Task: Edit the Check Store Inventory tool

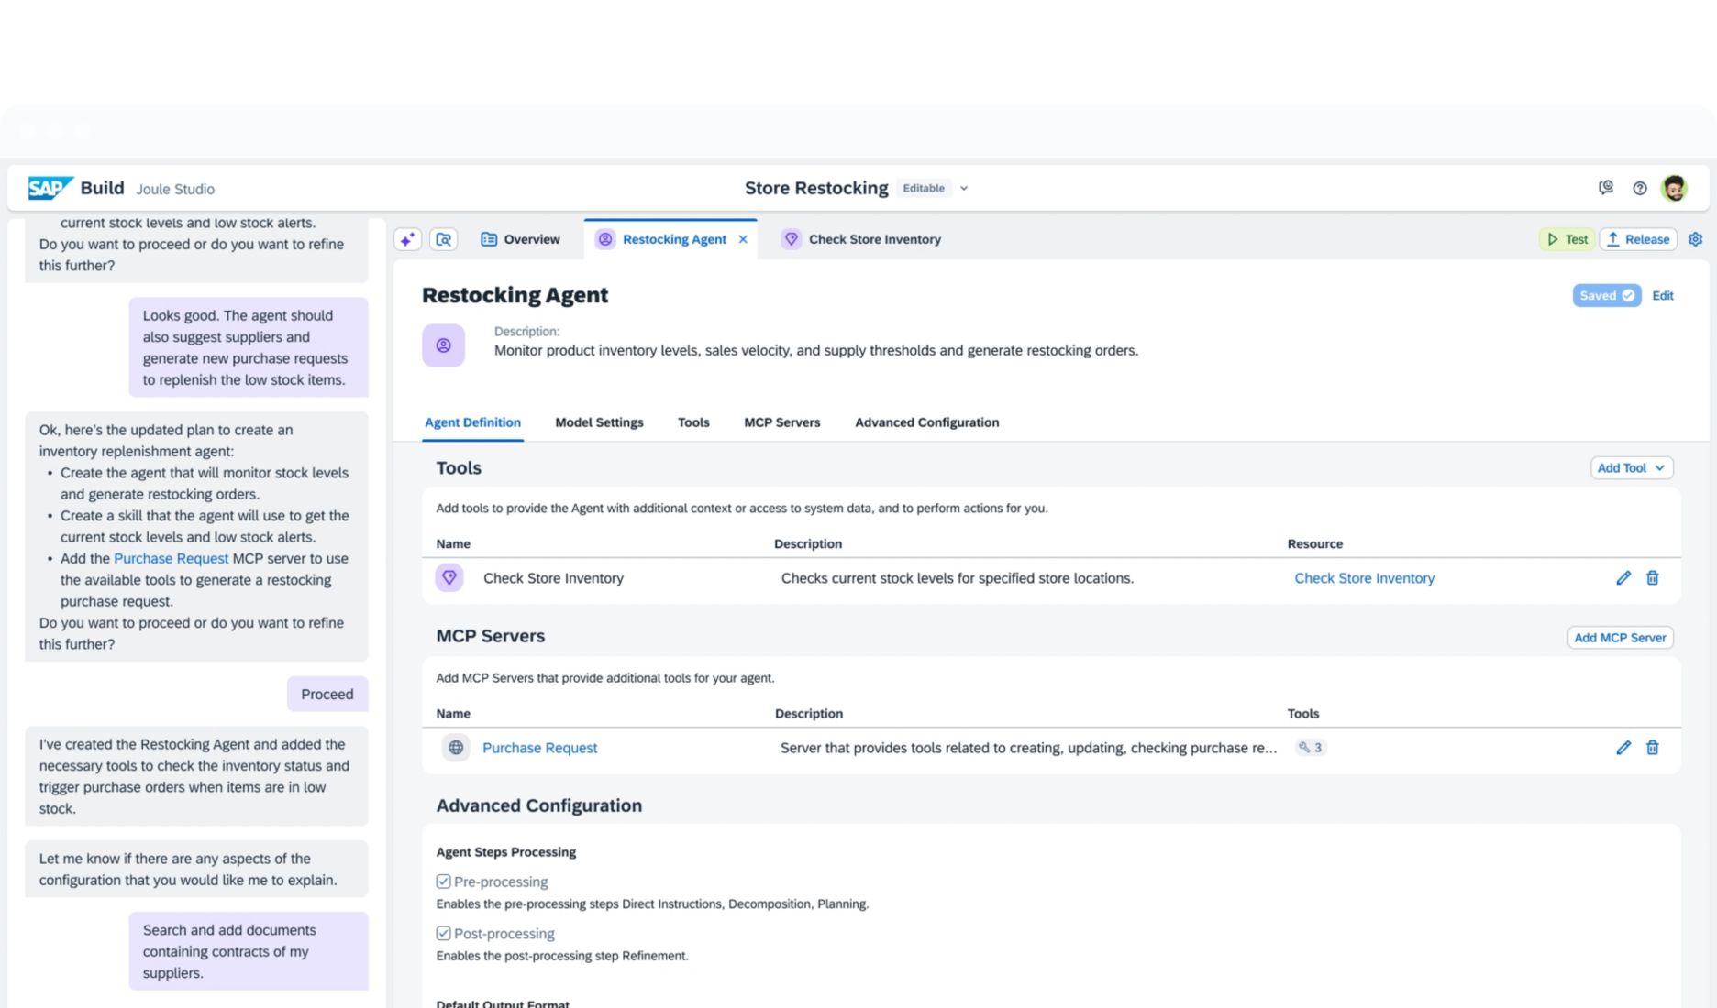Action: point(1623,578)
